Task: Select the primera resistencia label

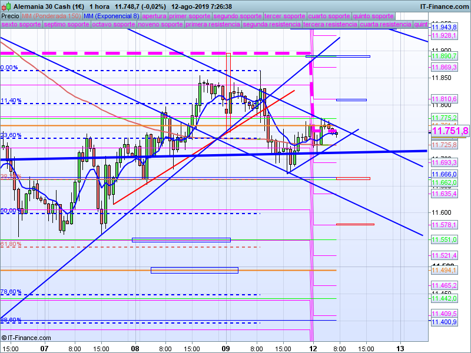Action: [x=213, y=24]
